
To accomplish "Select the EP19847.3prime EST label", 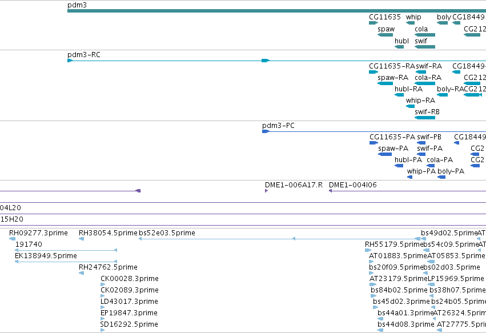I will [129, 313].
